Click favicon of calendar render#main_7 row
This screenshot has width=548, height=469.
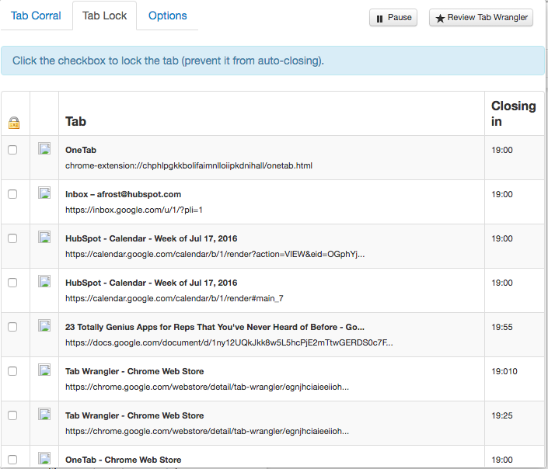pyautogui.click(x=44, y=282)
